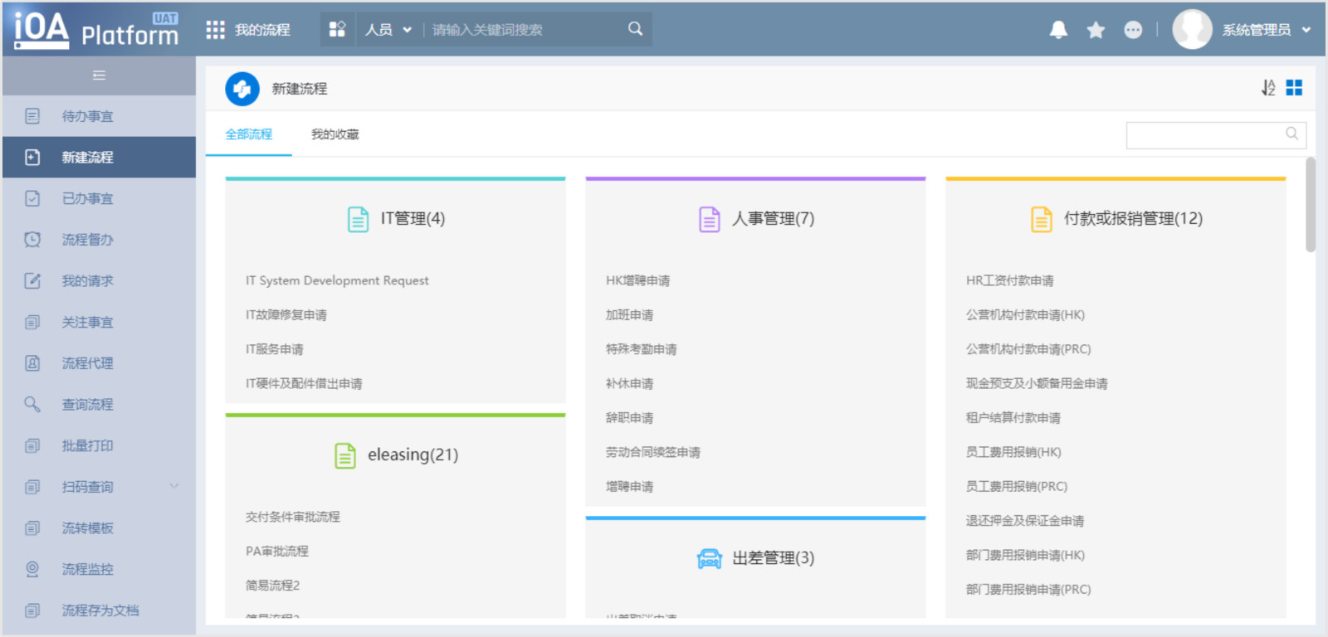Click the search magnifier in top bar
This screenshot has width=1328, height=637.
coord(635,29)
